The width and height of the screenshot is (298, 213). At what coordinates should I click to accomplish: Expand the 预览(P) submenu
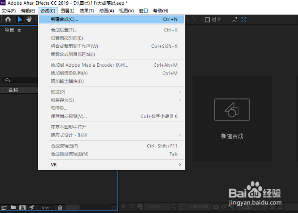coord(112,92)
